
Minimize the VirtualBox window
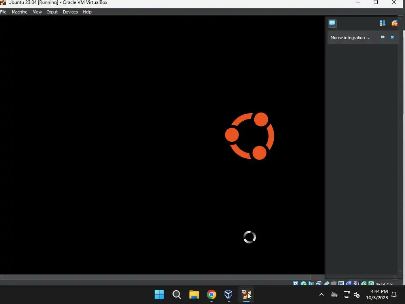click(x=358, y=2)
